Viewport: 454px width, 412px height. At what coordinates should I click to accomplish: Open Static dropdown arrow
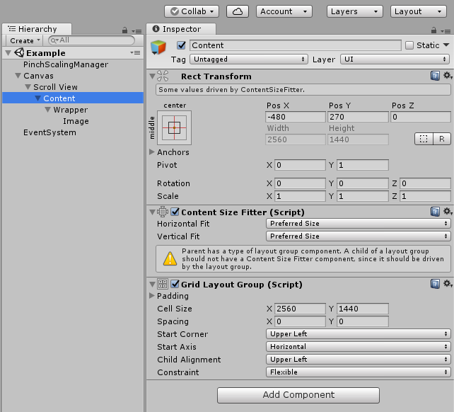[446, 45]
